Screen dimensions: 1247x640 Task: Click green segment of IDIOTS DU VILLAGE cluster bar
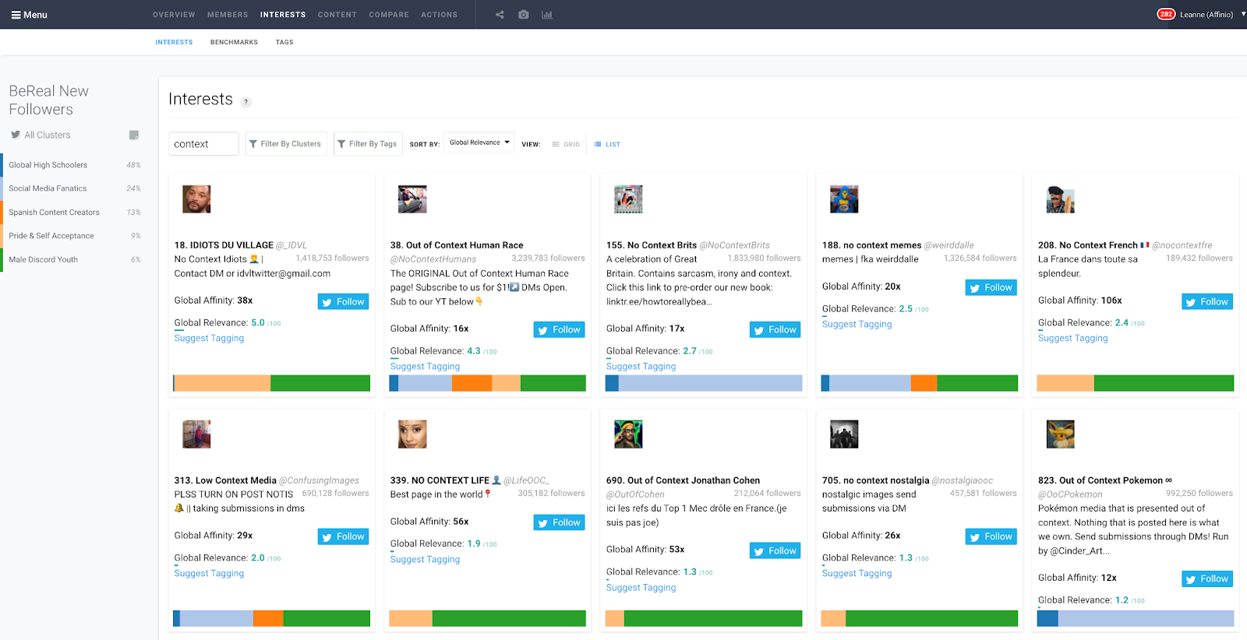coord(320,383)
